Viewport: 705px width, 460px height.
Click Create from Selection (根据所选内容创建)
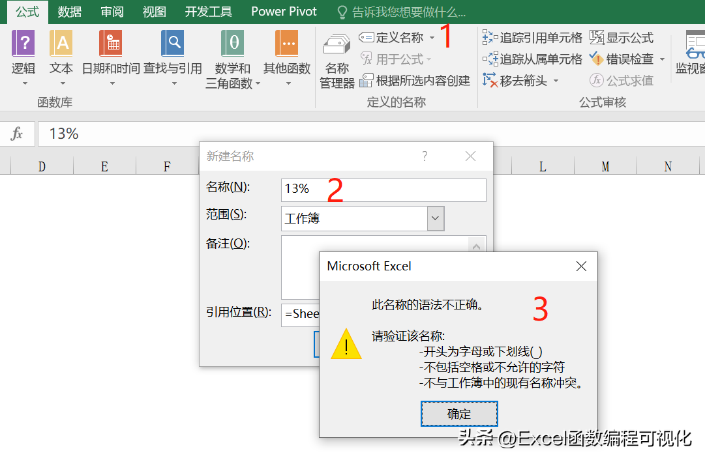pyautogui.click(x=415, y=80)
